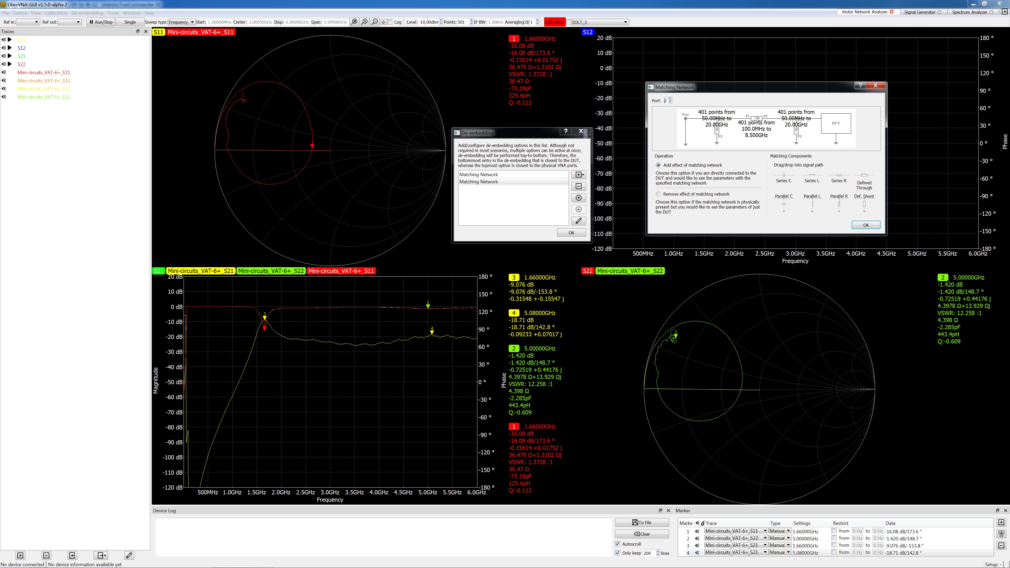Open Sweep type Frequency dropdown
Viewport: 1010px width, 568px height.
coord(181,22)
